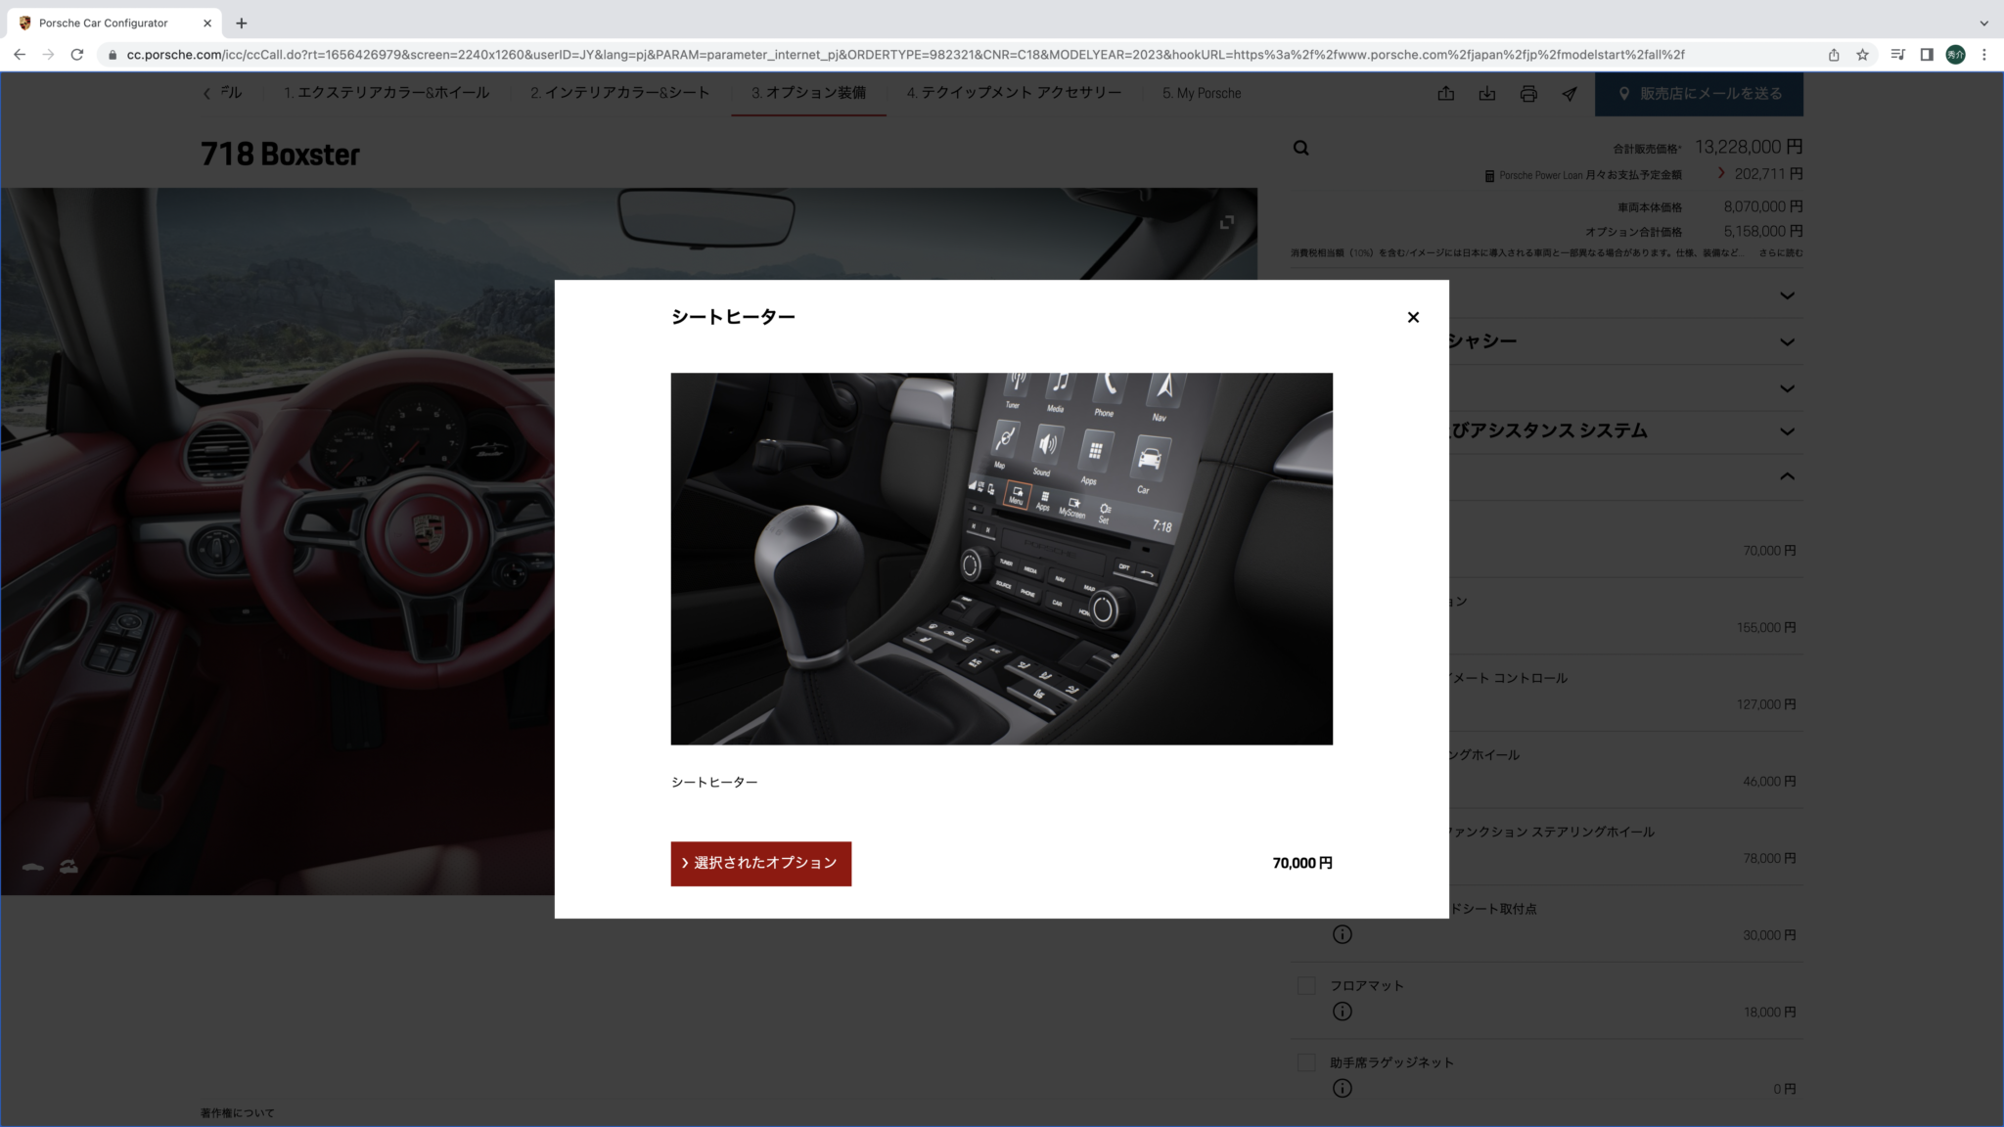Click the share/upload icon in toolbar

tap(1445, 94)
